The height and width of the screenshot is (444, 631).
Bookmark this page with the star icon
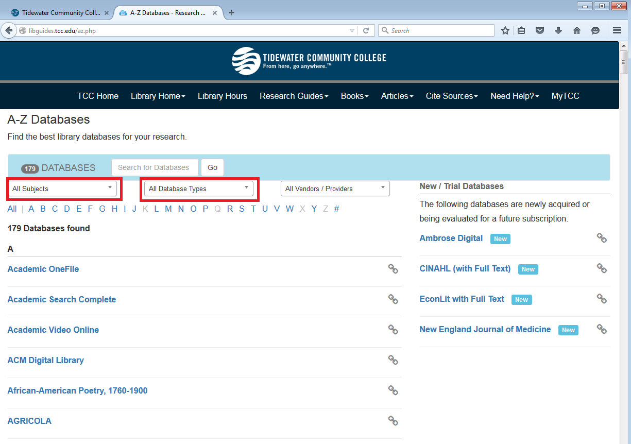coord(505,30)
